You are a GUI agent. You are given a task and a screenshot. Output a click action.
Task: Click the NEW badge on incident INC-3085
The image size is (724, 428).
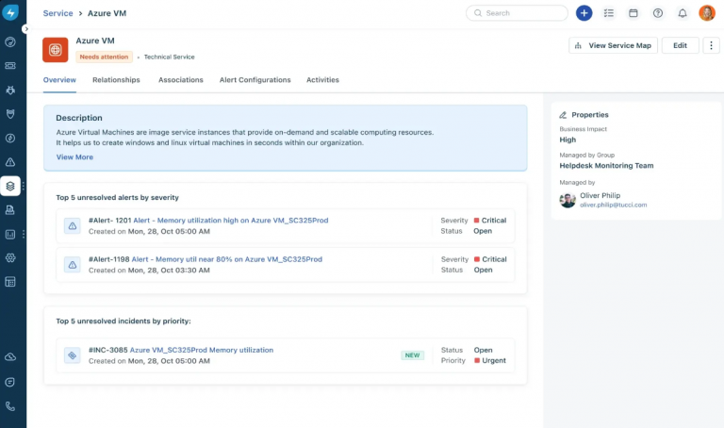tap(412, 355)
